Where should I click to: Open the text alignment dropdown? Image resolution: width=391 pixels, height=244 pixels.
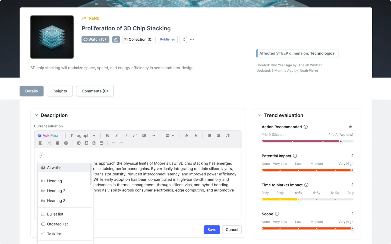(x=170, y=136)
